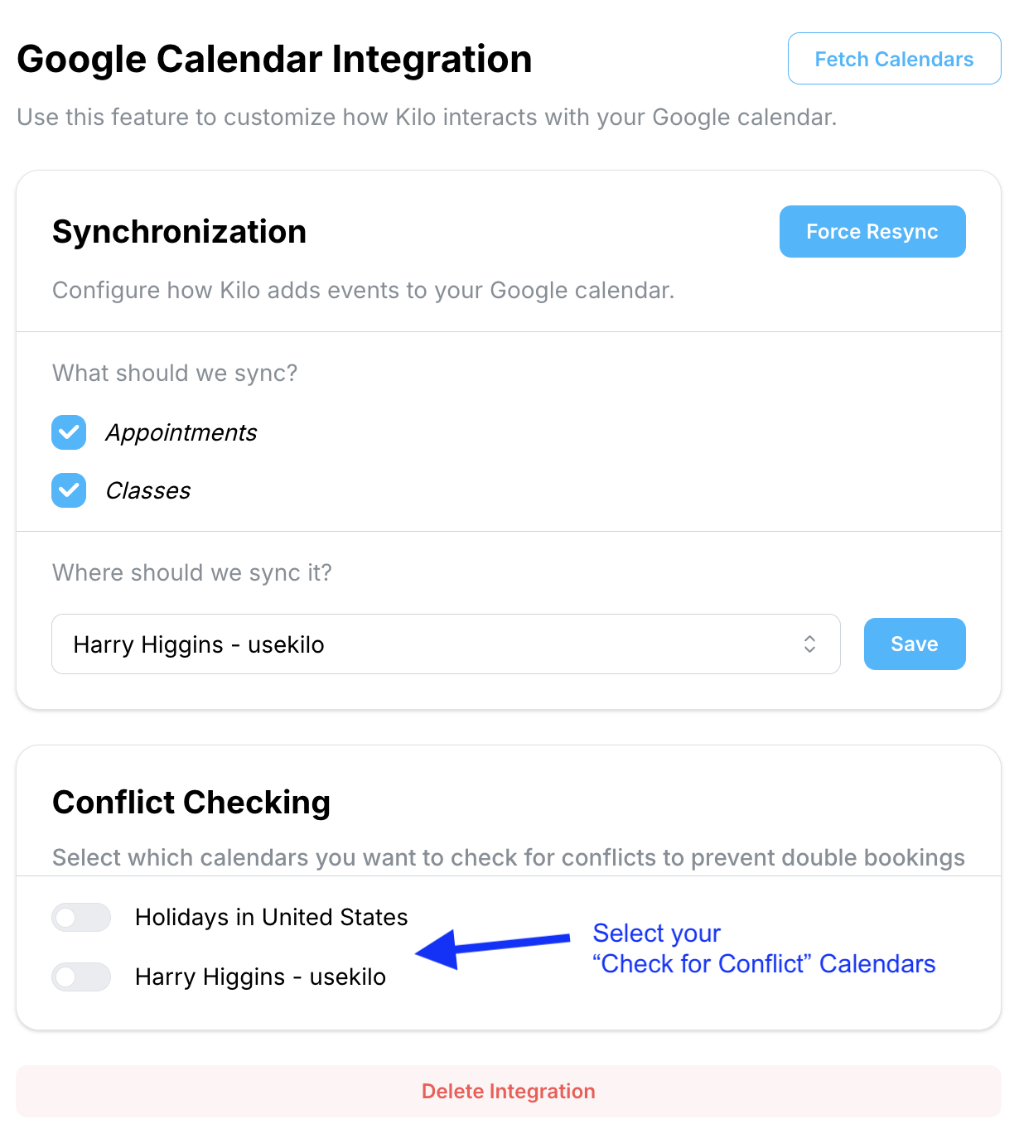Image resolution: width=1019 pixels, height=1148 pixels.
Task: Click the blue arrow annotation
Action: click(493, 948)
